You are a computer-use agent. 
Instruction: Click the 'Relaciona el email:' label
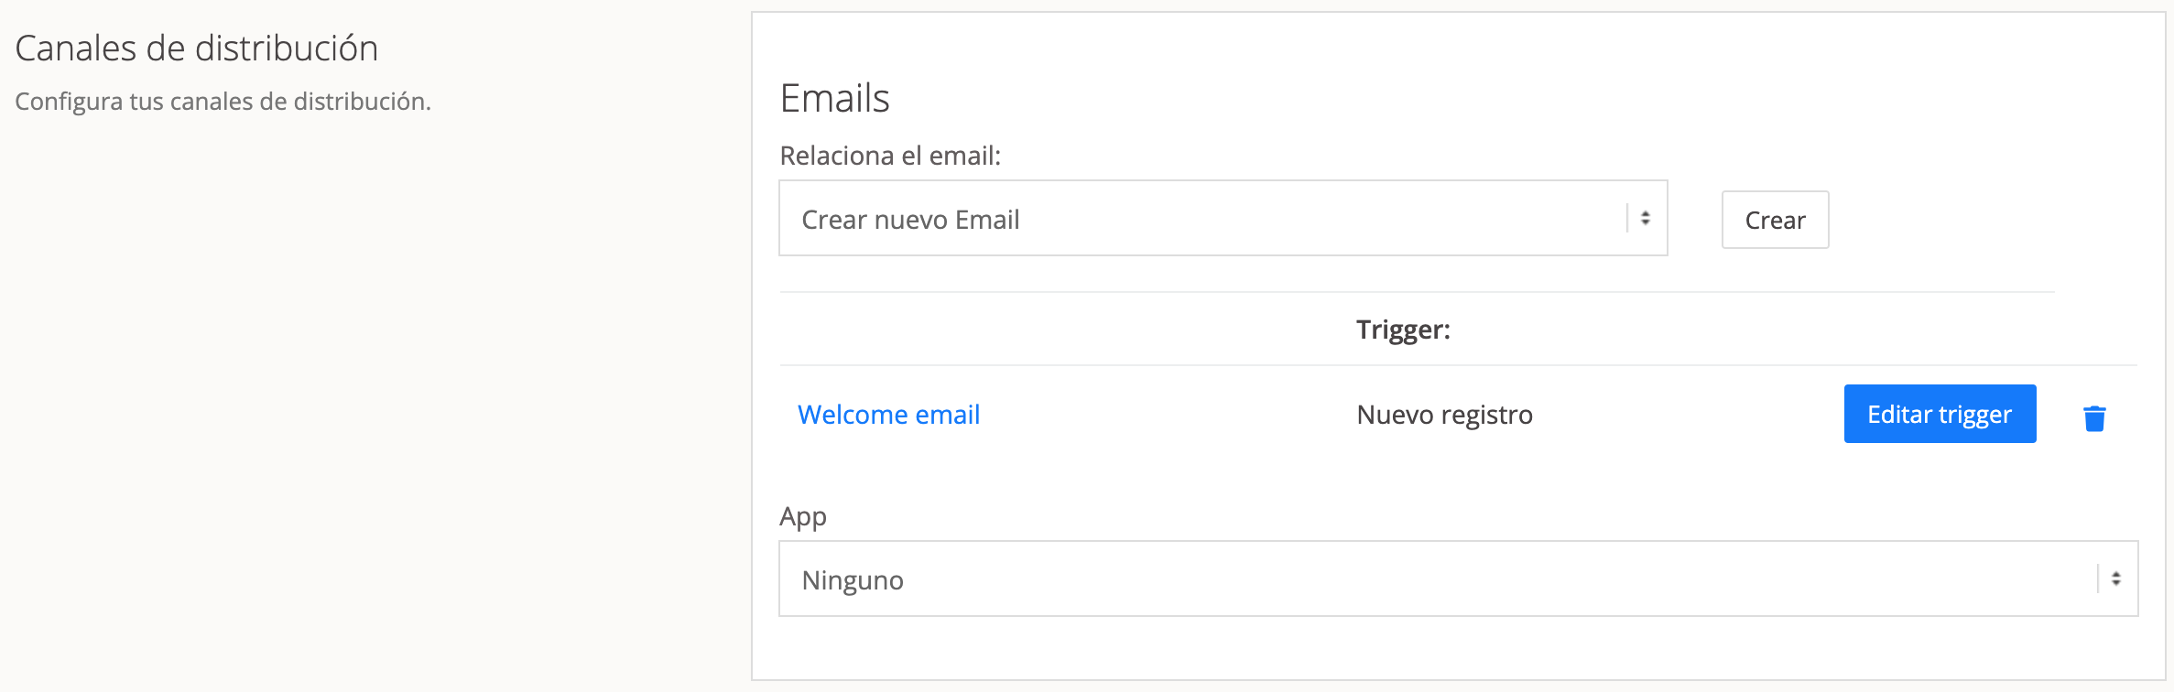pyautogui.click(x=890, y=157)
